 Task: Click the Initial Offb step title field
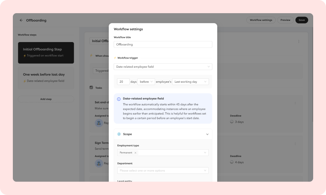coord(99,41)
